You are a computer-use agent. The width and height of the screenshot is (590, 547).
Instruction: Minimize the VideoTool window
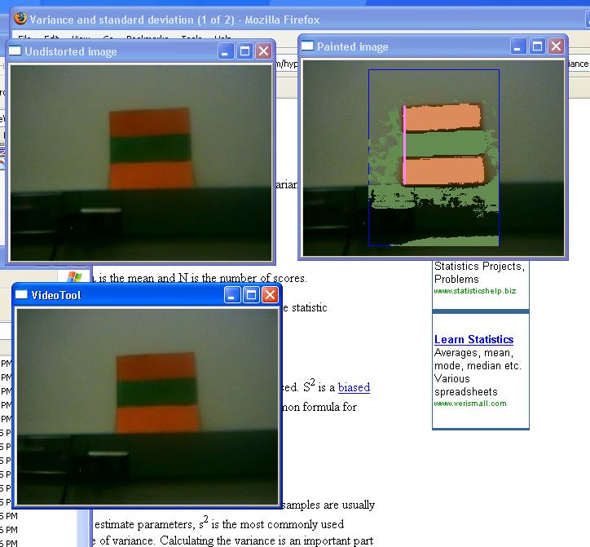(232, 295)
